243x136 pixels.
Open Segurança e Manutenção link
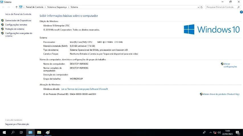pyautogui.click(x=17, y=124)
